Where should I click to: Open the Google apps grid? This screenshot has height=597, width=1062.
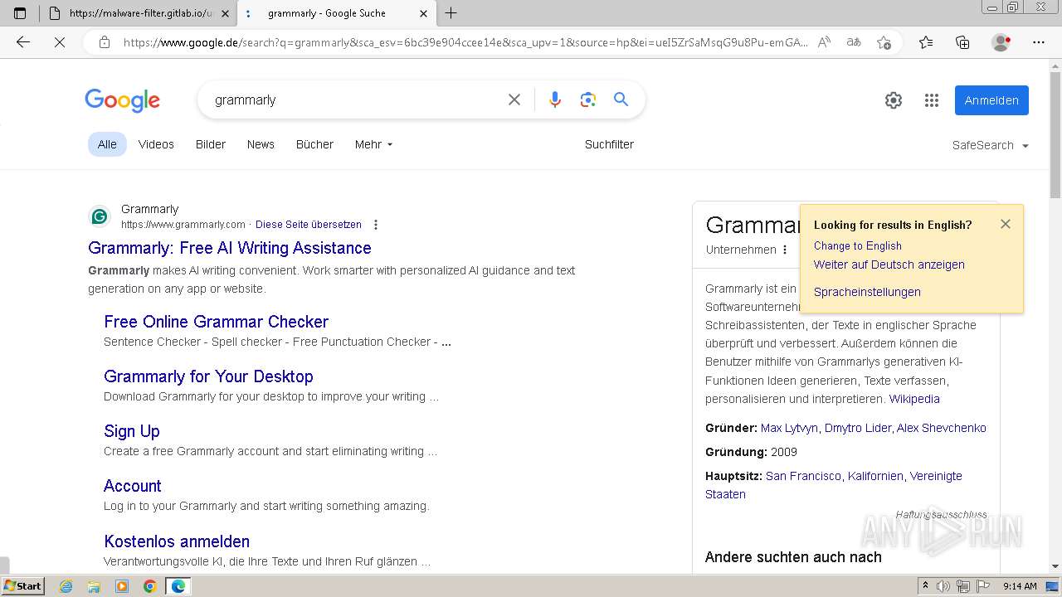click(932, 100)
